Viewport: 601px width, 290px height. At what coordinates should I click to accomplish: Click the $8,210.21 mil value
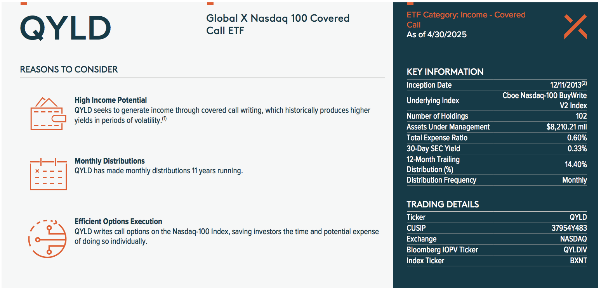click(x=566, y=127)
